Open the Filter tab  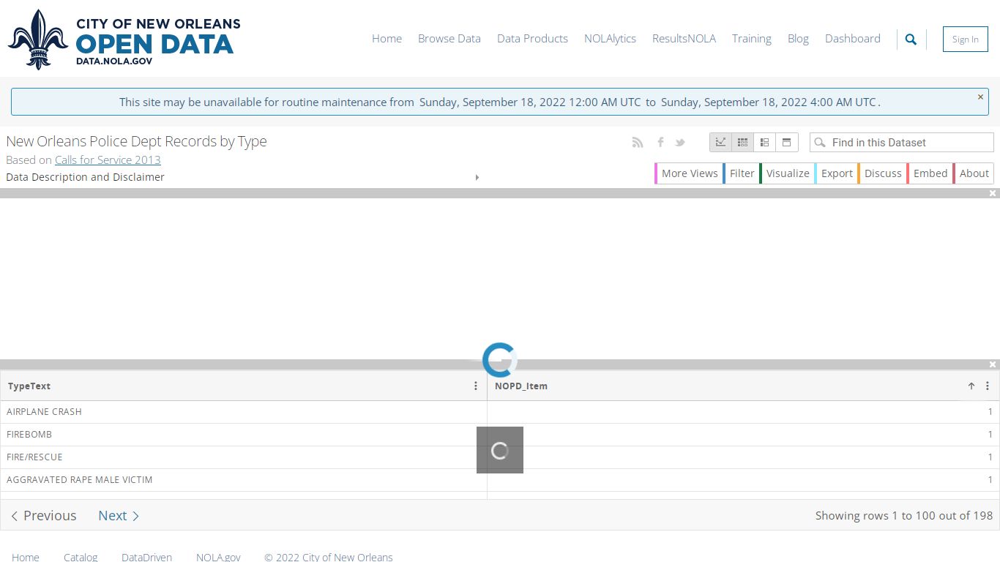click(x=741, y=173)
